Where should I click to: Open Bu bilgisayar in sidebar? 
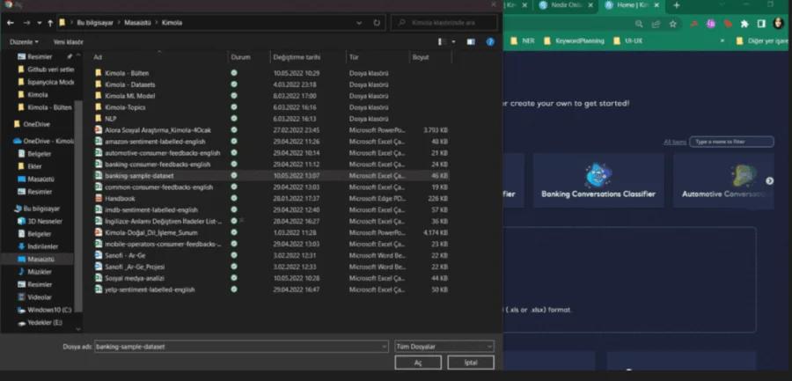tap(41, 209)
